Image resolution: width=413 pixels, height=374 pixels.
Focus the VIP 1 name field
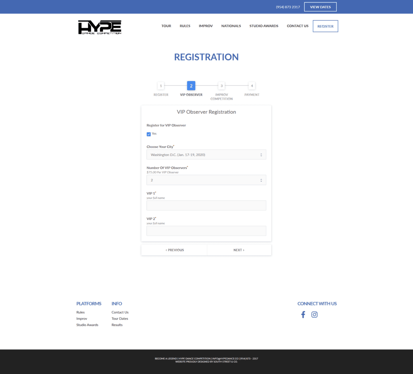[206, 205]
